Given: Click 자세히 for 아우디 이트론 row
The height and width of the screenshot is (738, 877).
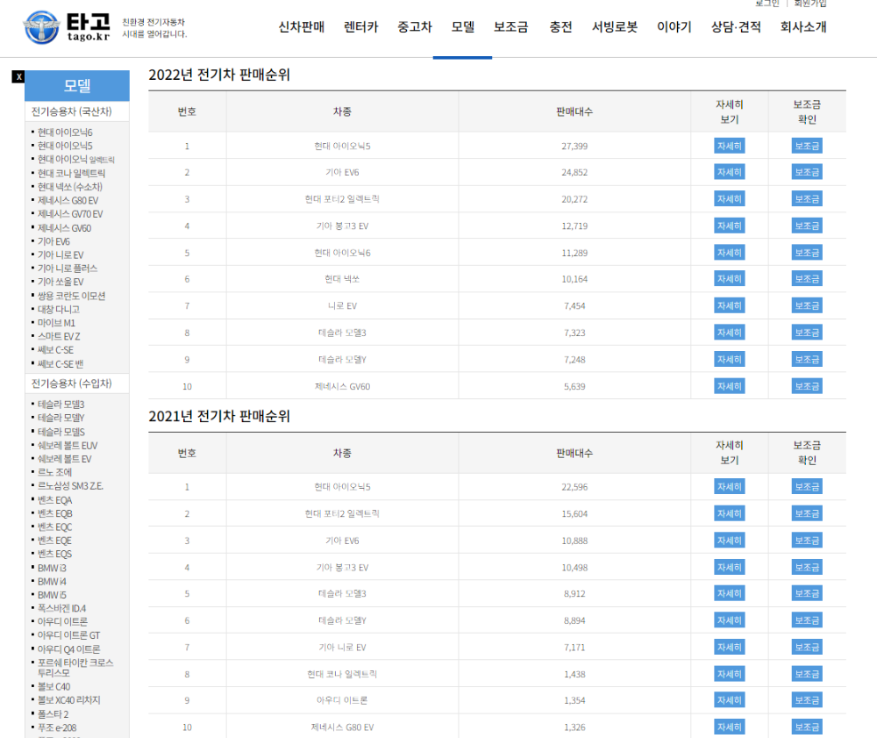Looking at the screenshot, I should click(x=730, y=700).
